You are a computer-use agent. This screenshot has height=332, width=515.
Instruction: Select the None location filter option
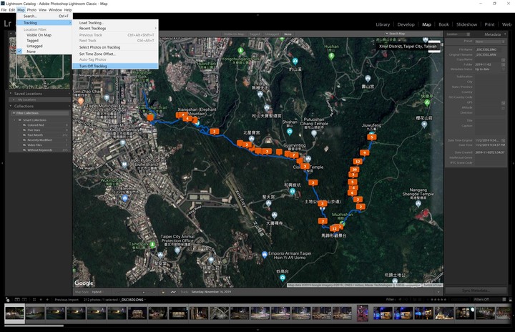pos(31,52)
